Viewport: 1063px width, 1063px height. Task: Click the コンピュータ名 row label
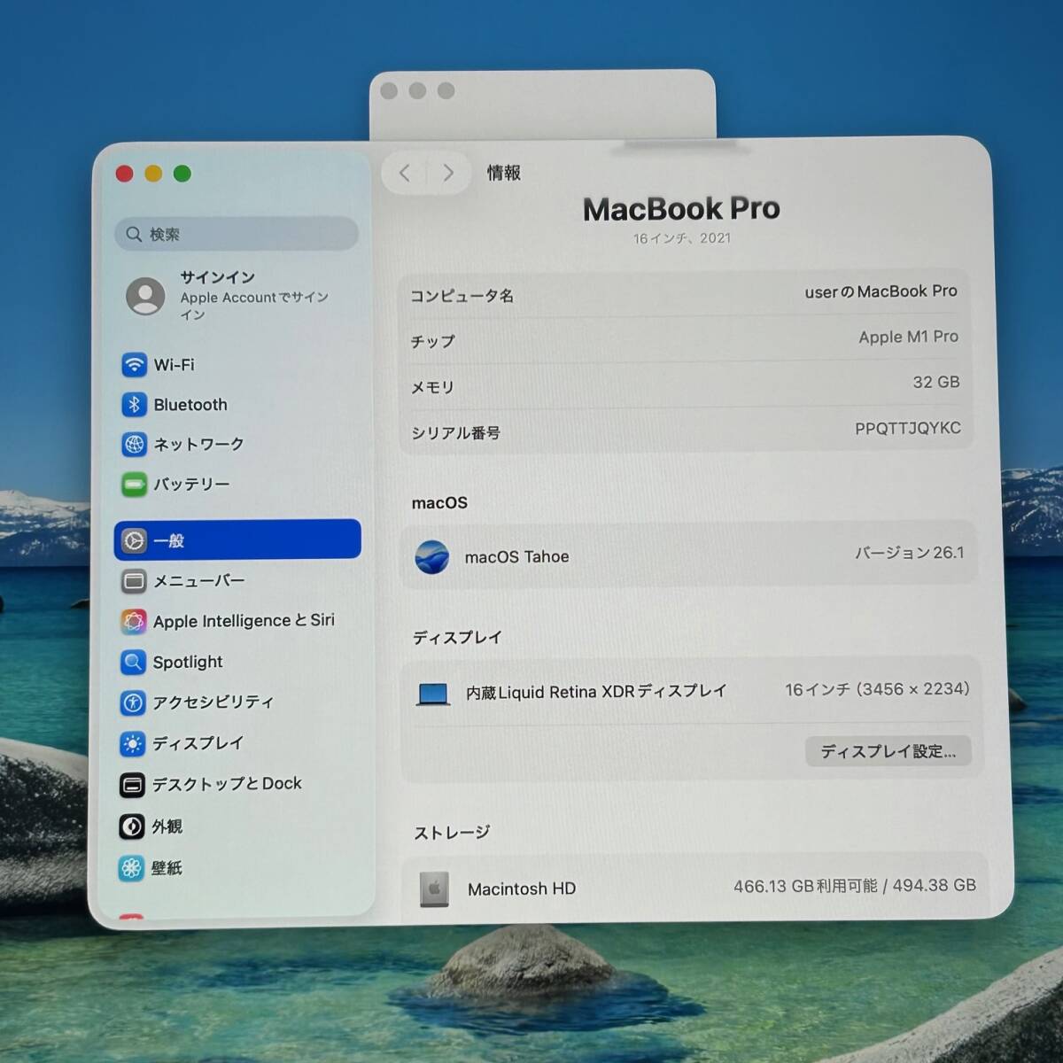[x=462, y=296]
